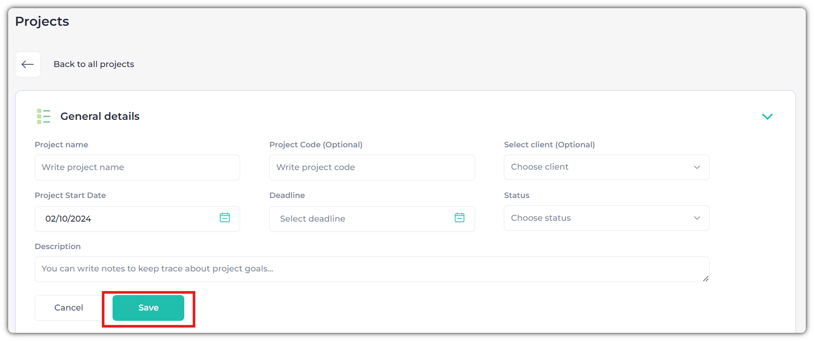
Task: Click the Select deadline field
Action: (x=372, y=219)
